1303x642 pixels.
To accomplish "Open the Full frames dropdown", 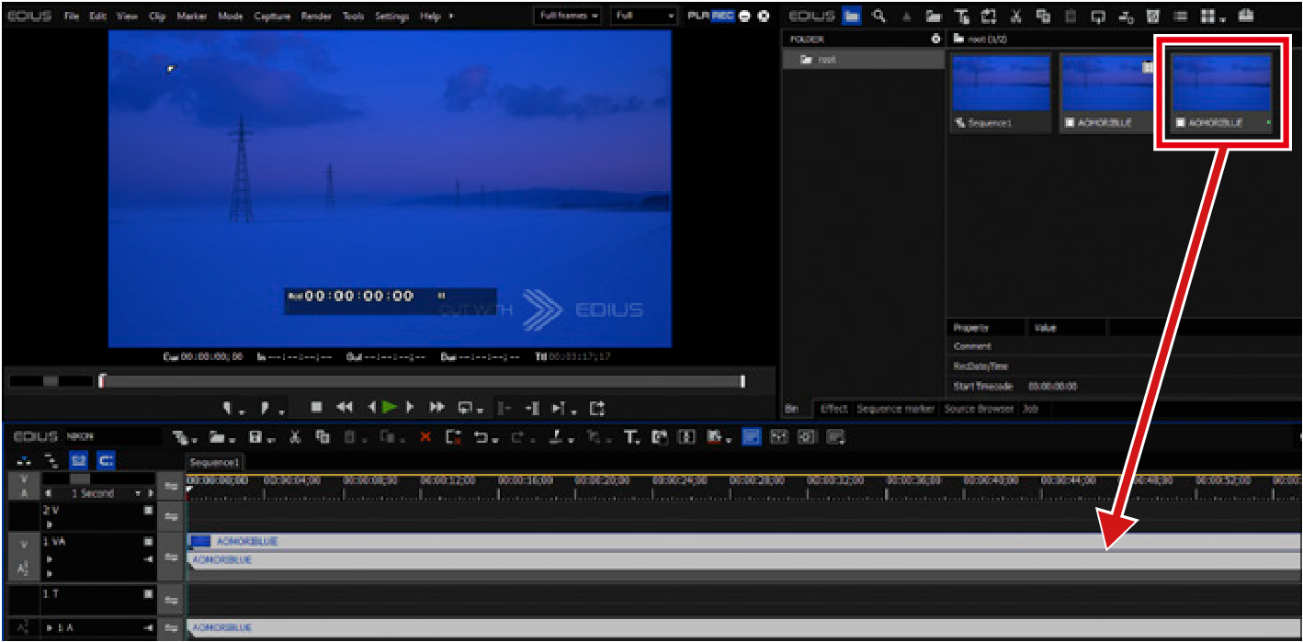I will point(568,17).
